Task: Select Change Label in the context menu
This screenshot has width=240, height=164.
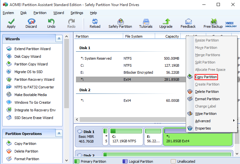Action: coord(206,106)
